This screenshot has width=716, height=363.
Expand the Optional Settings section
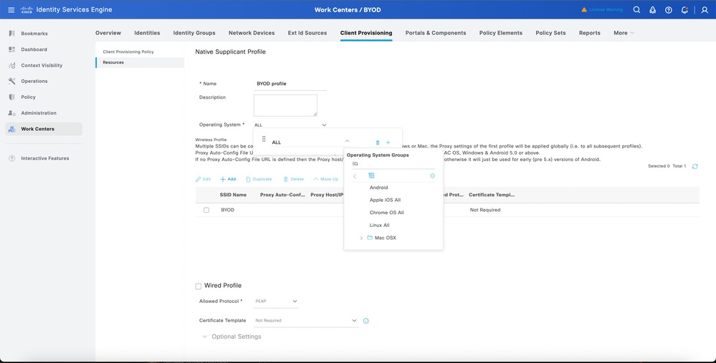click(231, 337)
